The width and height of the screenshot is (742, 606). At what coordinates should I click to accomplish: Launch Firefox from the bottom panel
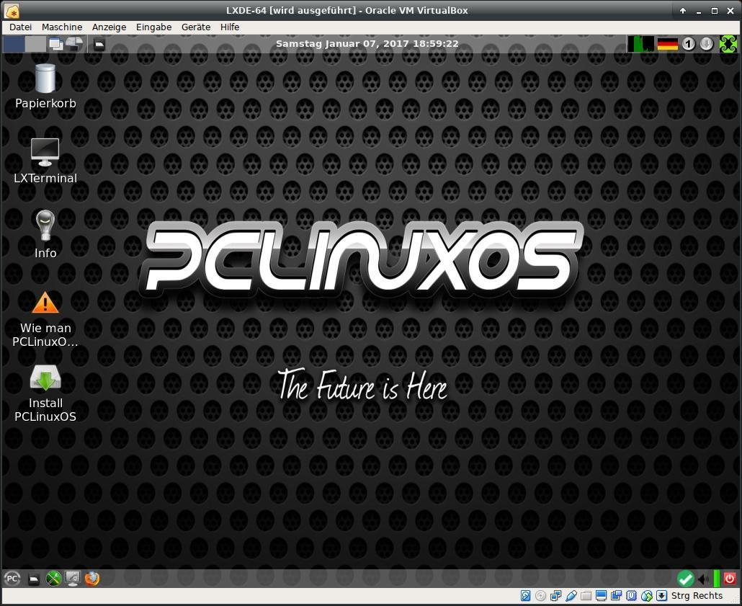tap(92, 579)
